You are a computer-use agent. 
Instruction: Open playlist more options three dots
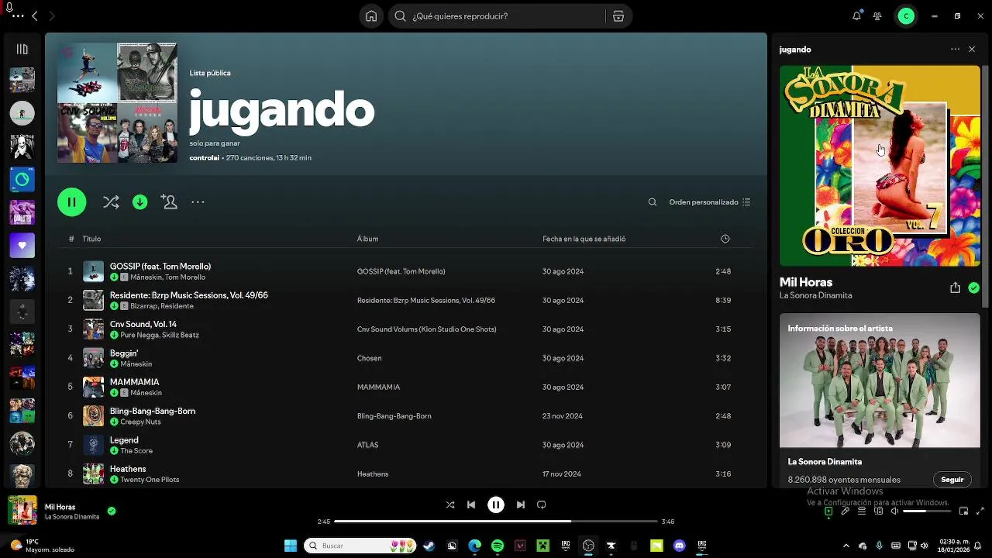(198, 202)
